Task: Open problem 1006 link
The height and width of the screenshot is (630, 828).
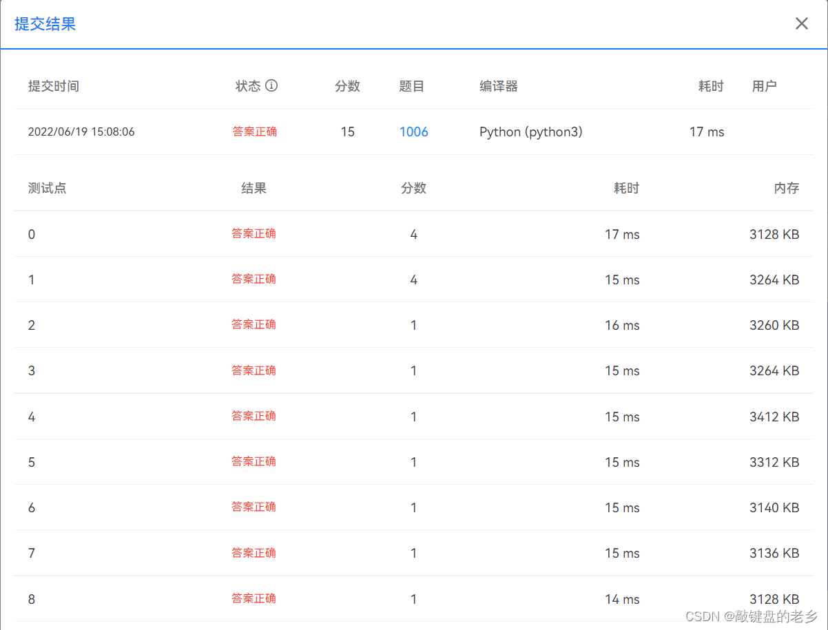Action: [413, 132]
